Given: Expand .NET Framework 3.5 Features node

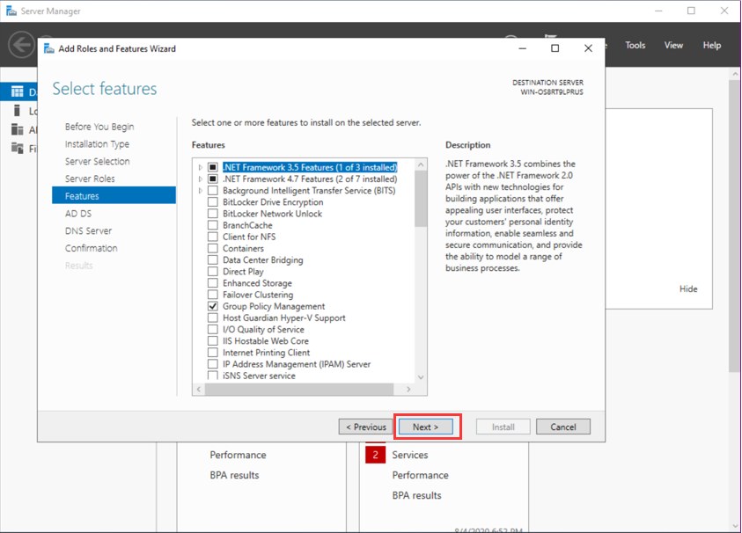Looking at the screenshot, I should 201,167.
